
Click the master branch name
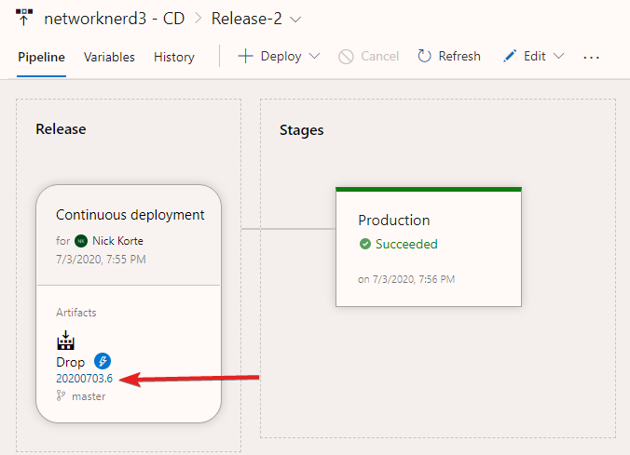coord(89,396)
